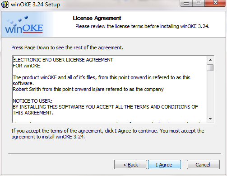This screenshot has width=227, height=176.
Task: Click the 'License Agreement' header title
Action: (x=97, y=18)
